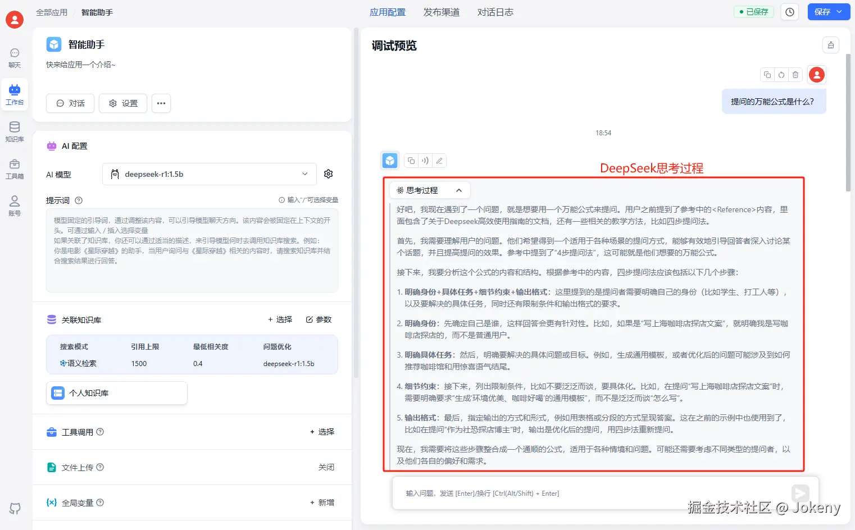Click the 对话 button
The image size is (855, 530).
[x=70, y=103]
